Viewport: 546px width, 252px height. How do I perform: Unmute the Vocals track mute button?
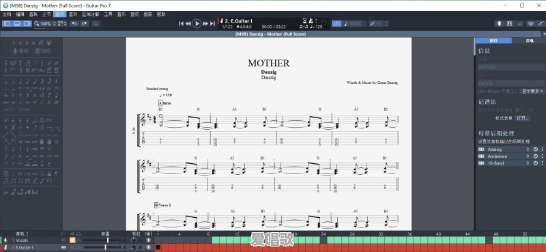coord(72,240)
